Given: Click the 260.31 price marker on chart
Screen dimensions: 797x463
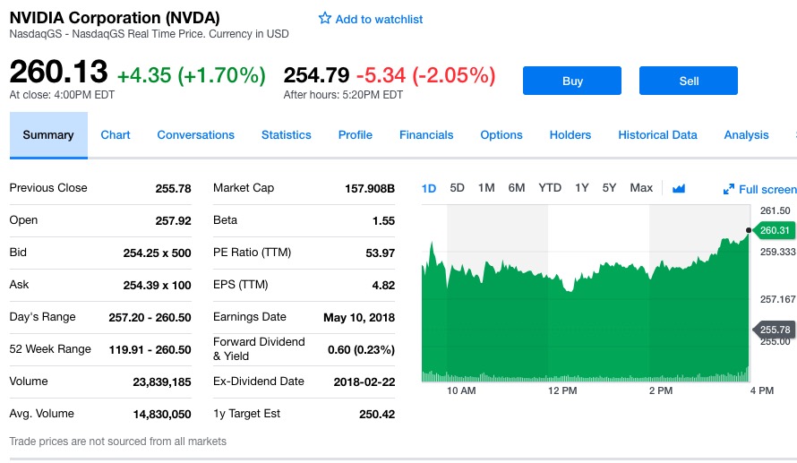Looking at the screenshot, I should point(776,230).
